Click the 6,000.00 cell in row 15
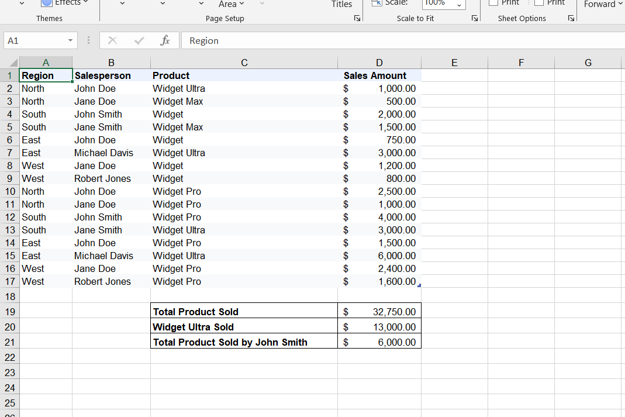625x417 pixels. [379, 256]
